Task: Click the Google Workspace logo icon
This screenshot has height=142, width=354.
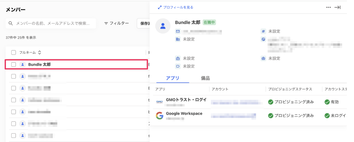Action: tap(159, 116)
